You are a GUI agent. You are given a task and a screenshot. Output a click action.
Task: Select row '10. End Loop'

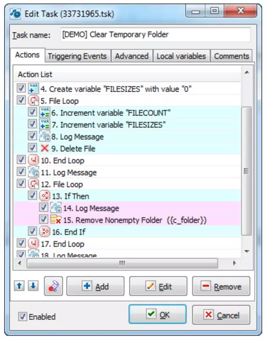tap(128, 160)
